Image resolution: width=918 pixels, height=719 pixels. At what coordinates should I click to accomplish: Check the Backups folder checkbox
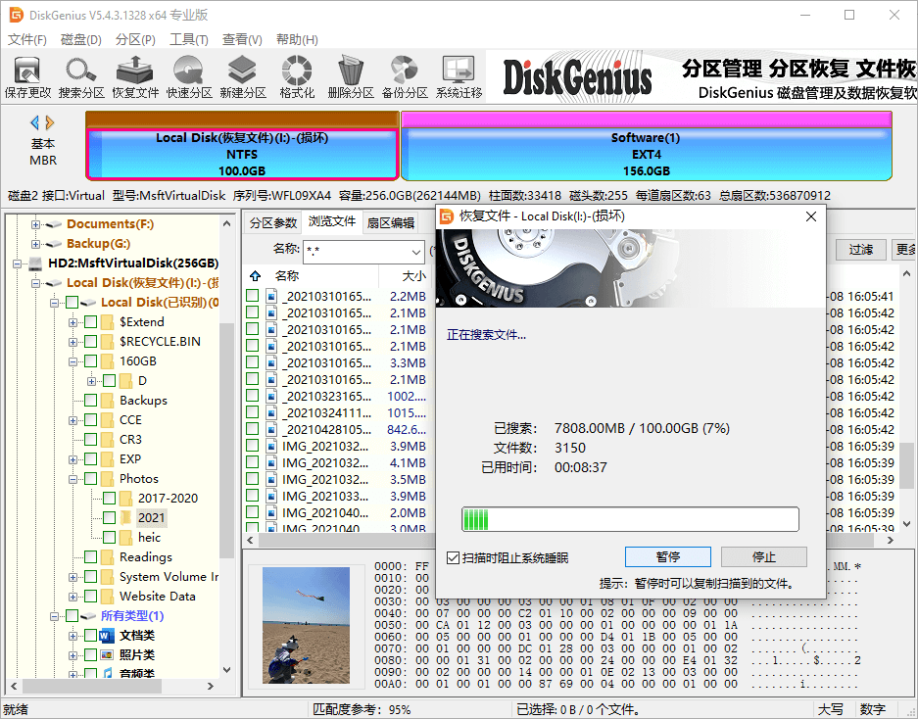[91, 400]
